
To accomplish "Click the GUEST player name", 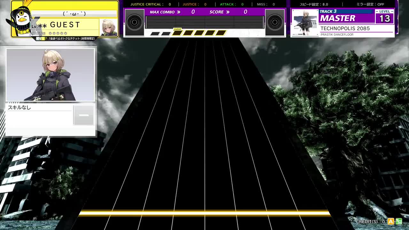I will pyautogui.click(x=65, y=25).
